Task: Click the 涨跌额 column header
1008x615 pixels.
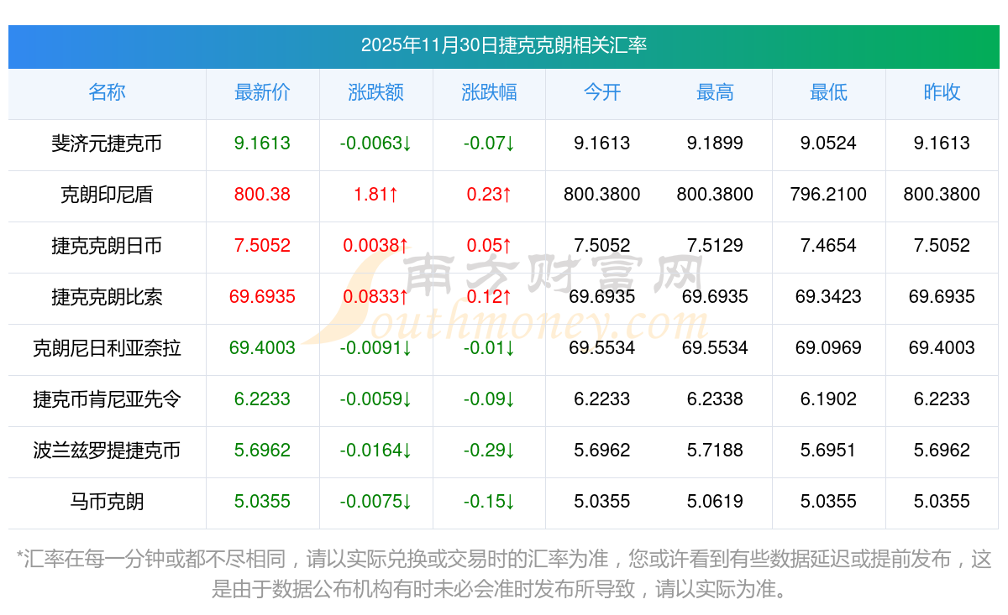Action: (375, 93)
